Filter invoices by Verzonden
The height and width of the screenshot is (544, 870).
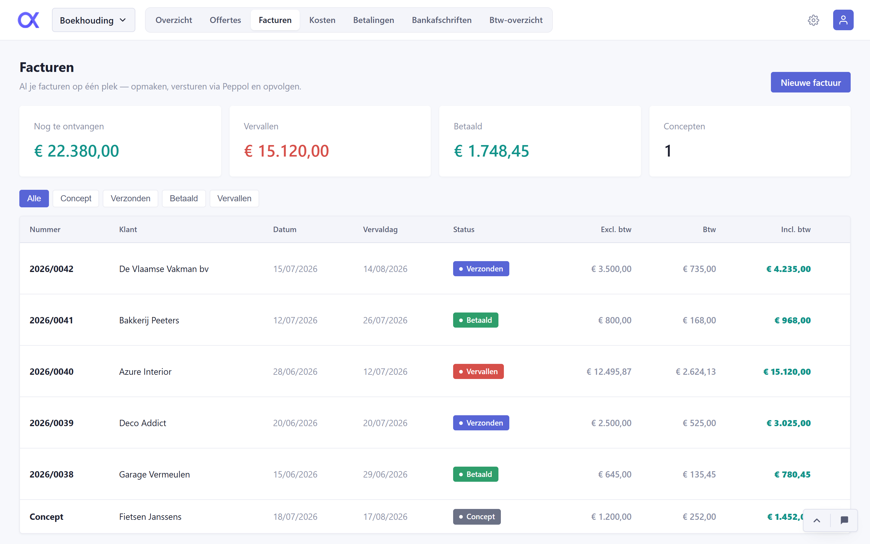130,199
